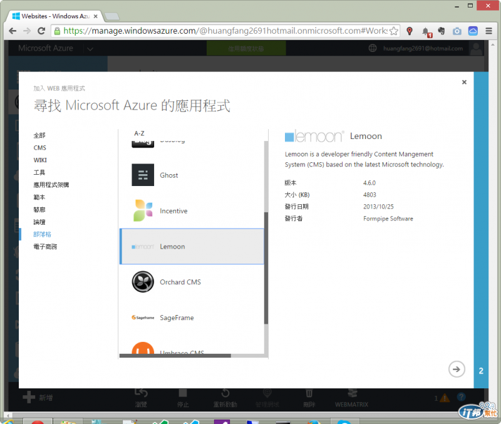Choose the 全部 category
Viewport: 501px width, 424px height.
coord(39,135)
